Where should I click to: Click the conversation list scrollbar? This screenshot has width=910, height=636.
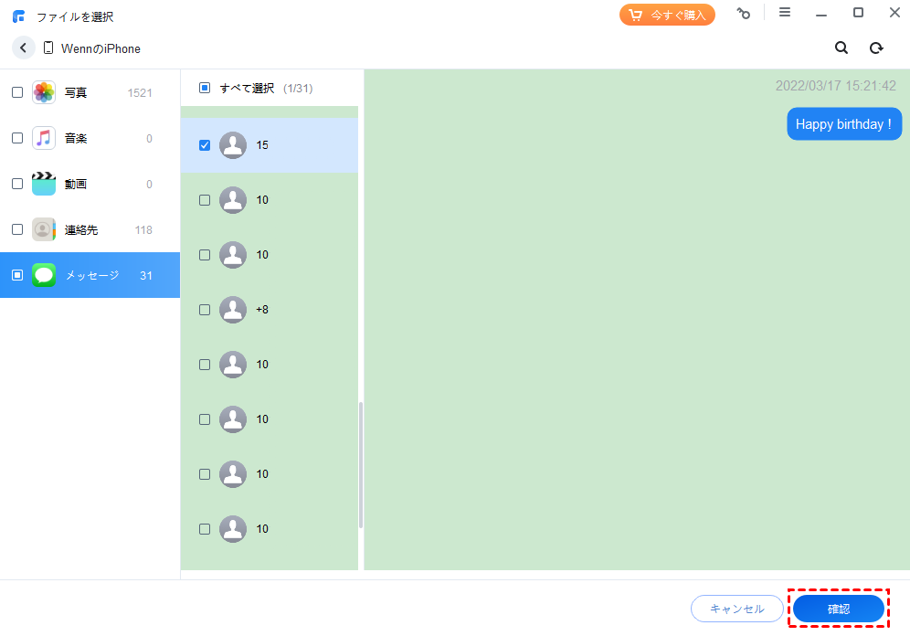point(361,464)
